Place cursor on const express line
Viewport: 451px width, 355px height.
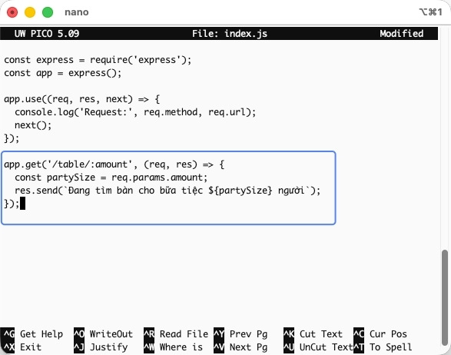[98, 60]
